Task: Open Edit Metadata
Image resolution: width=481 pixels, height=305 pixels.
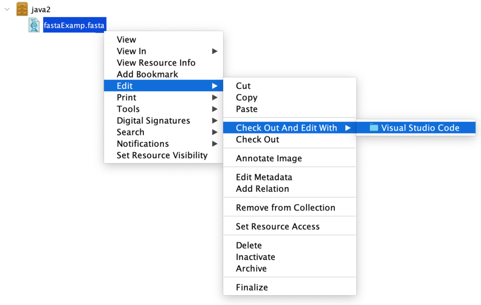Action: click(264, 177)
